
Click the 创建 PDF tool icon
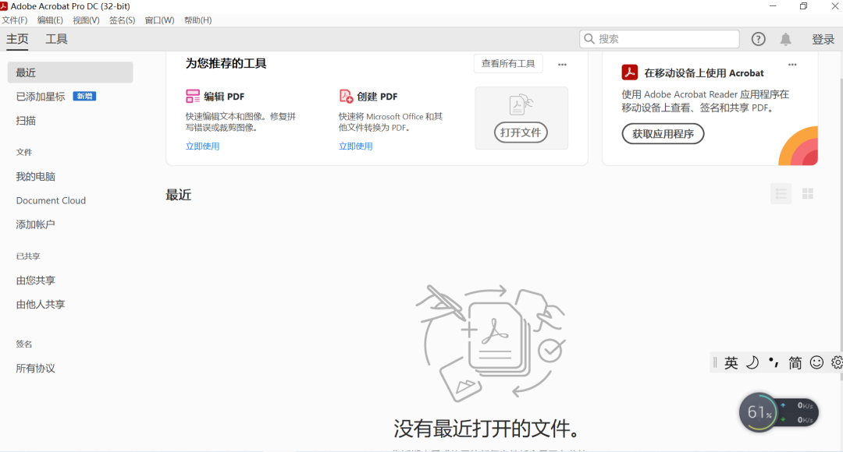(346, 96)
